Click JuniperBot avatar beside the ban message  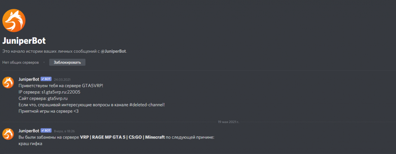click(8, 134)
